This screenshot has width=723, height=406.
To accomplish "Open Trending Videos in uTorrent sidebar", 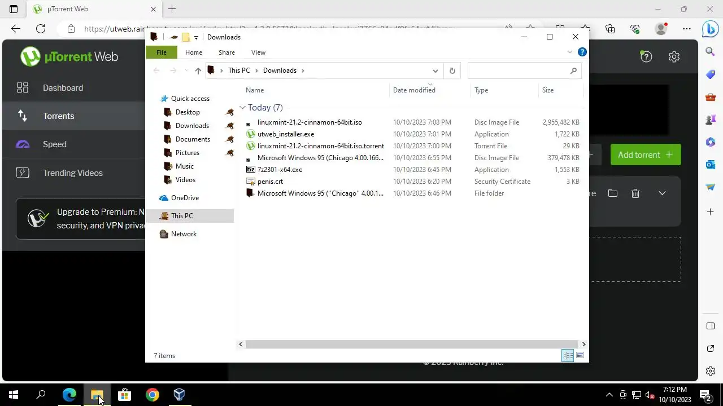I will click(x=73, y=173).
